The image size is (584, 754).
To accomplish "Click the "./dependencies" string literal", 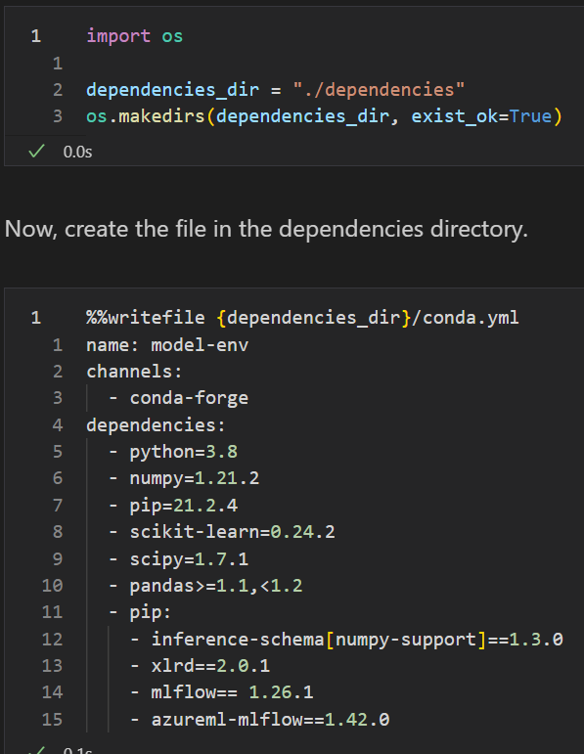I will click(379, 89).
